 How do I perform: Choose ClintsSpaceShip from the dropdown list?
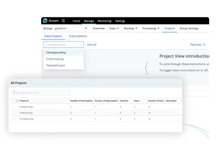tap(63, 53)
